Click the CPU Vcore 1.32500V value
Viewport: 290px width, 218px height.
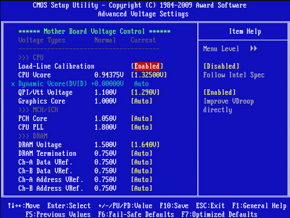(x=149, y=75)
